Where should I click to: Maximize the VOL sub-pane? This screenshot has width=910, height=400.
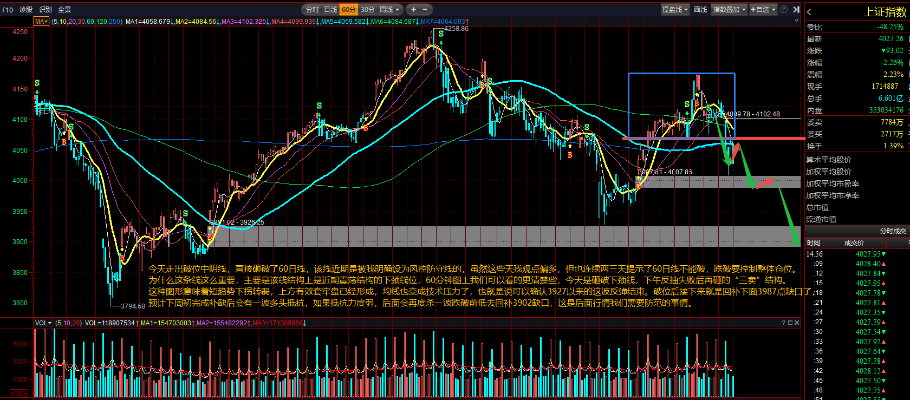790,323
